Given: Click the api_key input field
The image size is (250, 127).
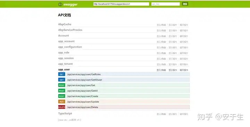Looking at the screenshot, I should (x=166, y=4).
